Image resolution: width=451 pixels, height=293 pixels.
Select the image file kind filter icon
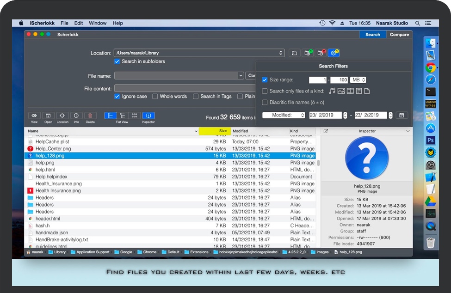tap(341, 91)
